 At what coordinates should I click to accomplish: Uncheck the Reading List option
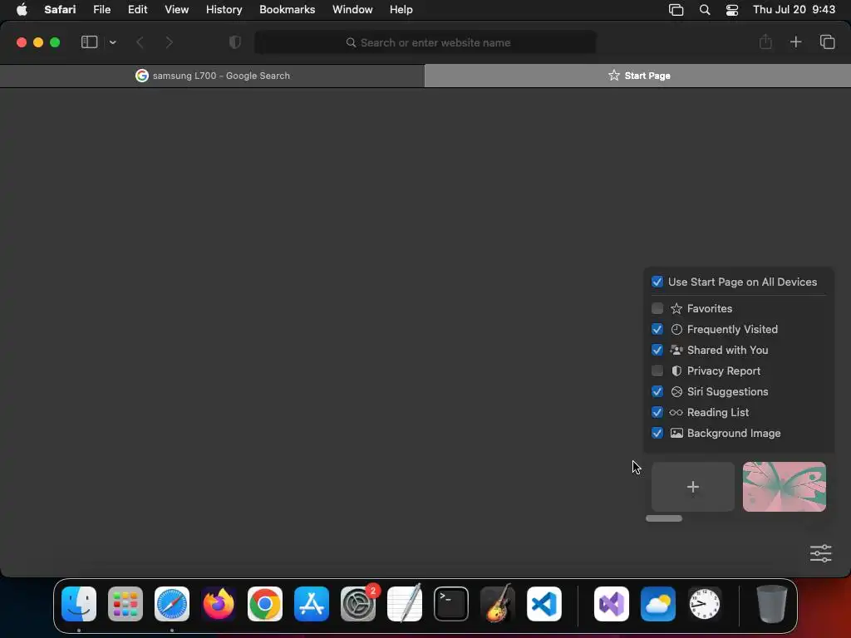[x=657, y=412]
